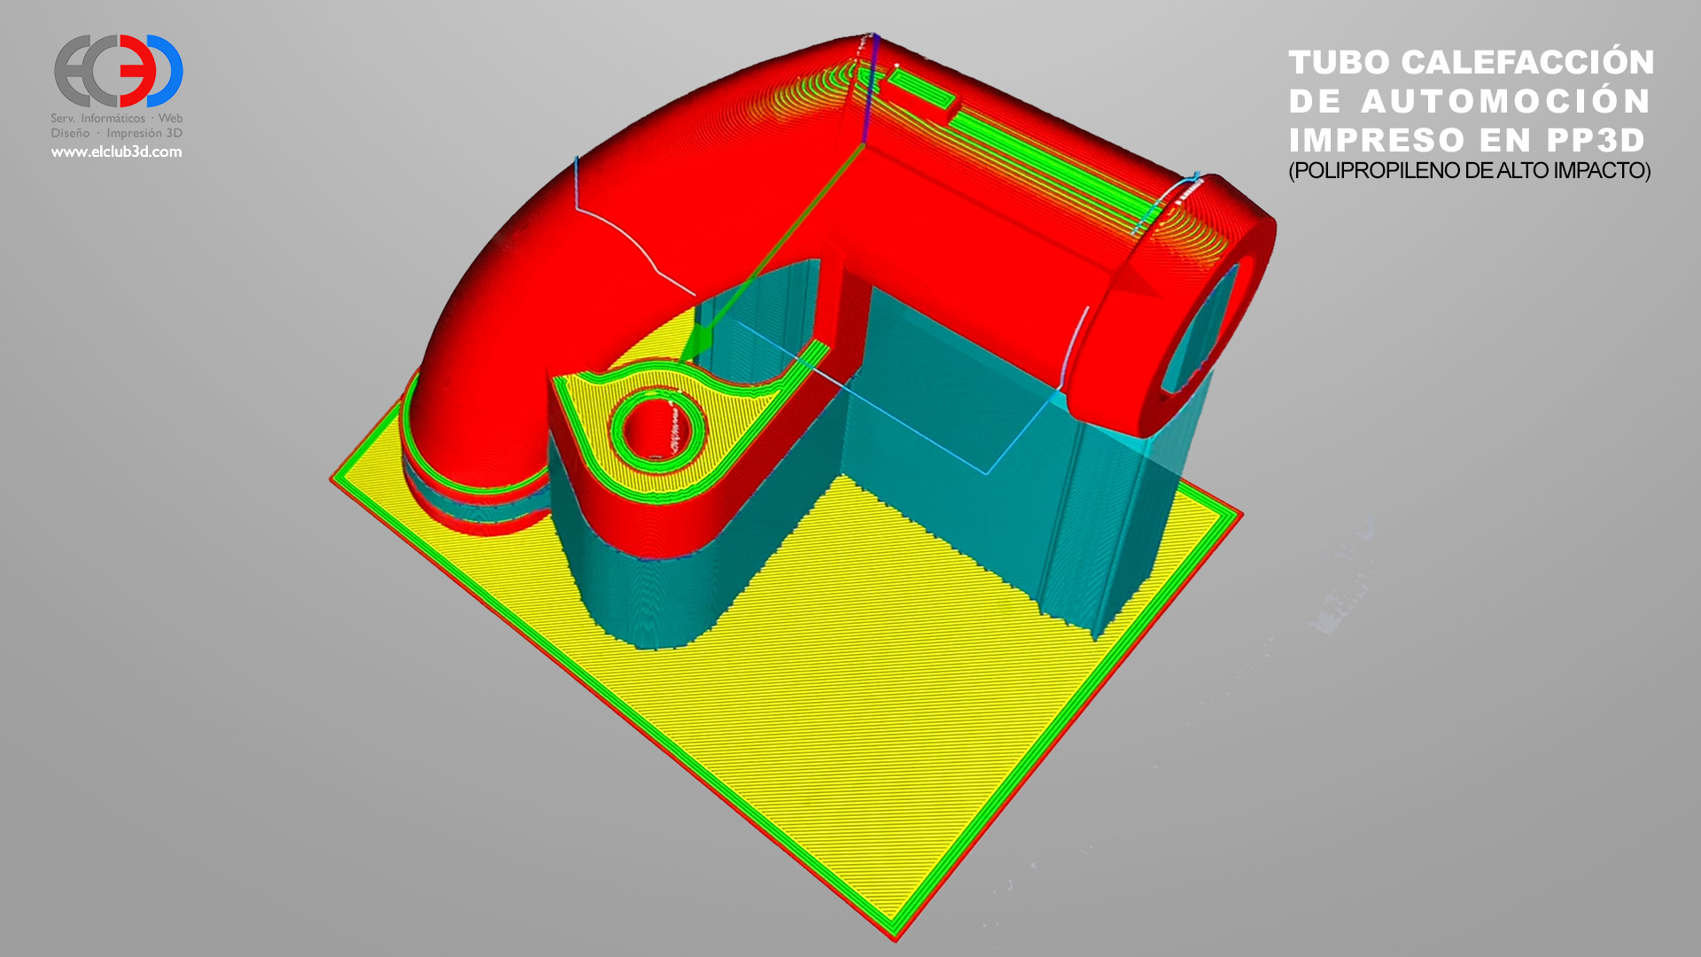This screenshot has width=1701, height=957.
Task: Click the 'Diseño · Impresión 3D' text
Action: coord(116,133)
